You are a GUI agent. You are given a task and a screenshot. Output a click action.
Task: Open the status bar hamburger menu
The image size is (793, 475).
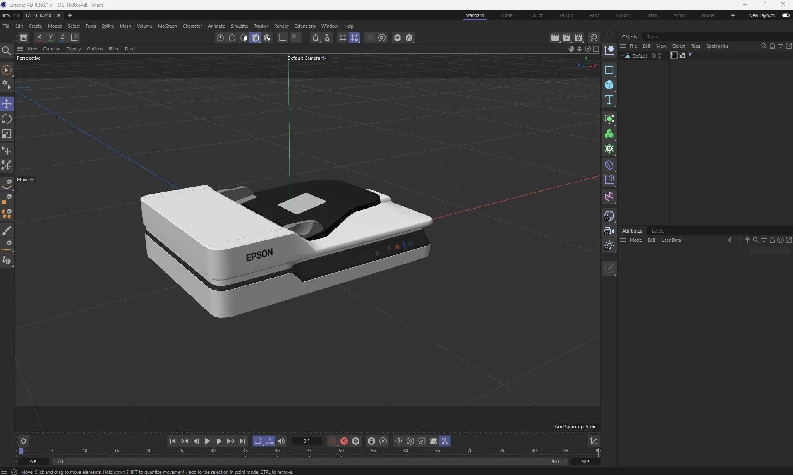pos(5,472)
